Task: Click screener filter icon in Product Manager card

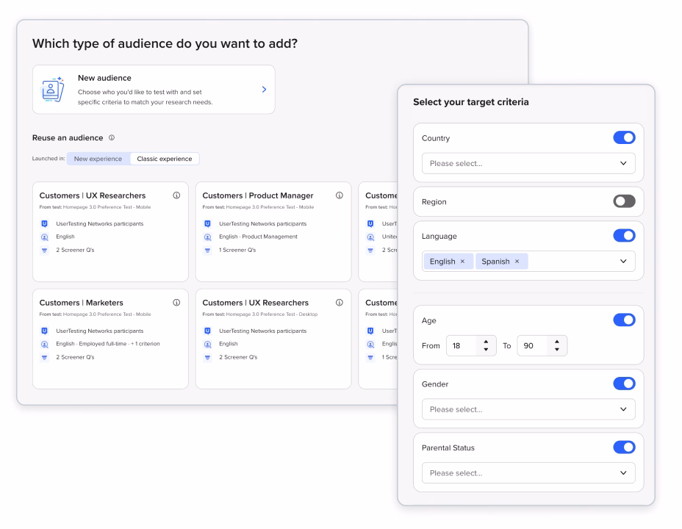Action: point(207,250)
